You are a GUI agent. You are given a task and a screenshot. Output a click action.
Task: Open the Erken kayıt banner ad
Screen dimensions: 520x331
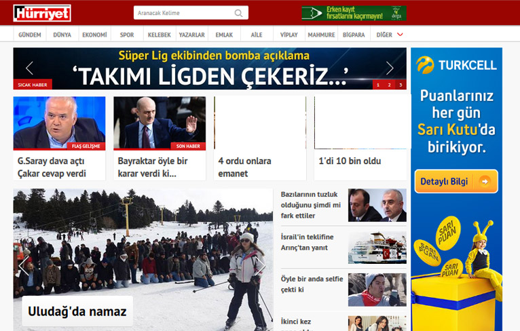(354, 14)
